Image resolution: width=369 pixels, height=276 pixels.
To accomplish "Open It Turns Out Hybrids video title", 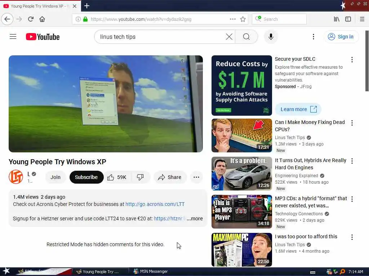I will click(x=310, y=164).
